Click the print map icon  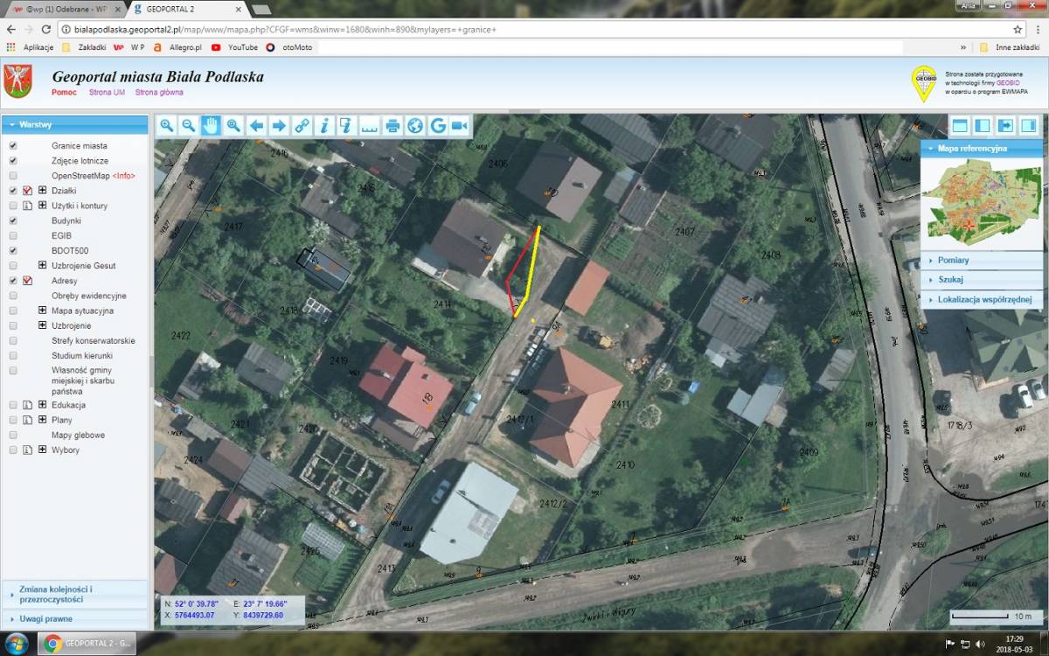click(393, 125)
